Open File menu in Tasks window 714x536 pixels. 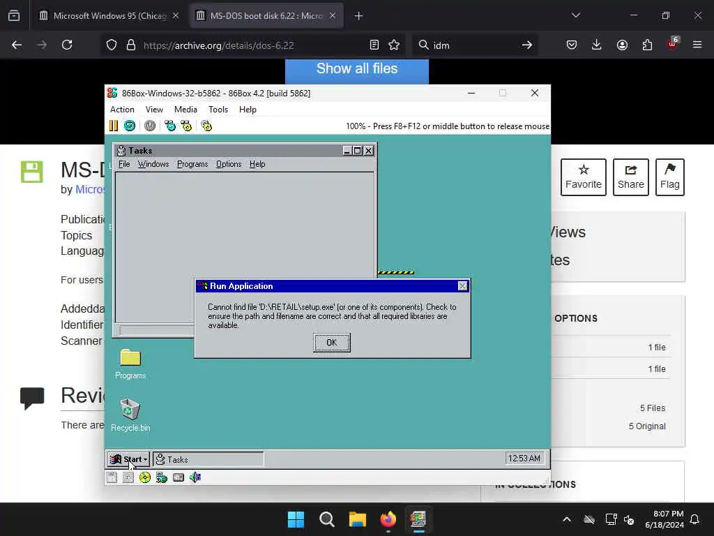pos(124,164)
